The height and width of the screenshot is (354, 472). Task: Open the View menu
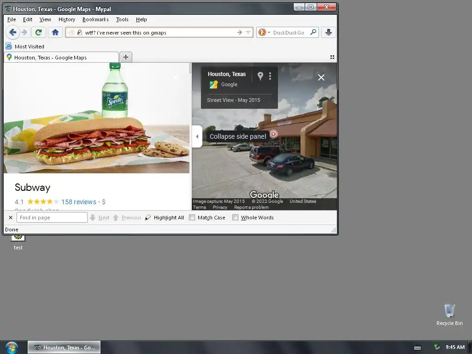(45, 19)
